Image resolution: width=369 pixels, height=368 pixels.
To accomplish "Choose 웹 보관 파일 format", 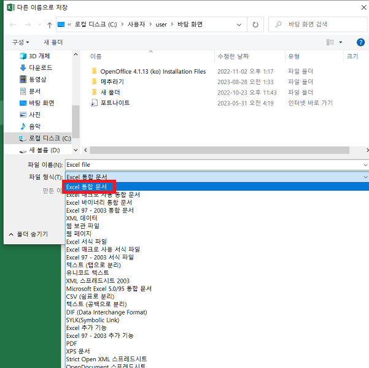I will [x=83, y=226].
